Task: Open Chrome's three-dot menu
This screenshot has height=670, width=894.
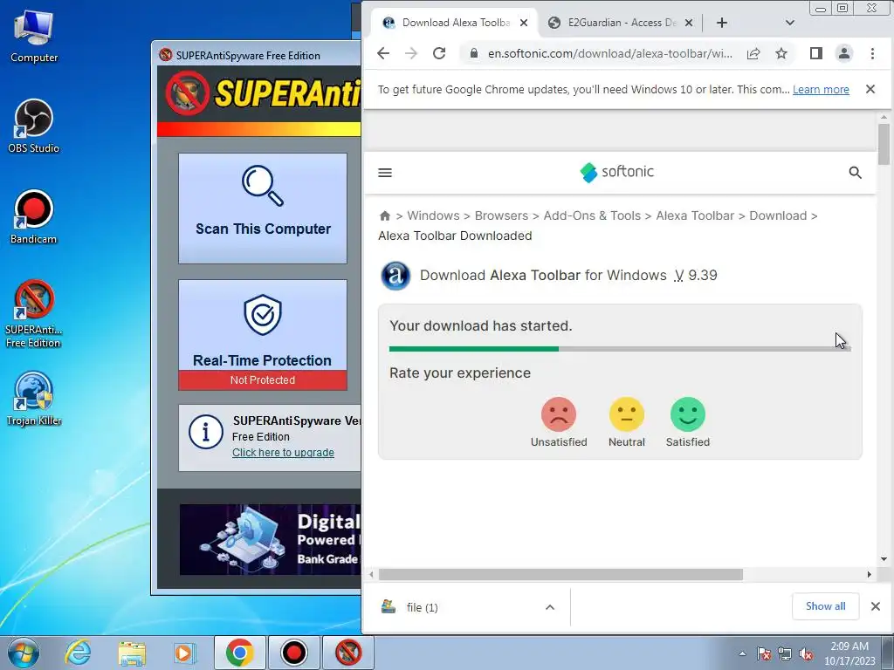Action: pos(872,53)
